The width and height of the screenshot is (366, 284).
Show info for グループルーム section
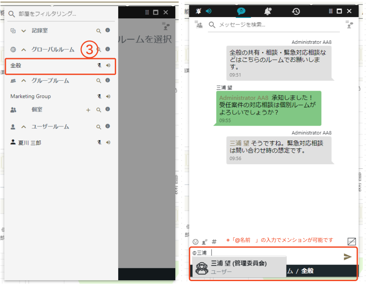click(x=108, y=81)
